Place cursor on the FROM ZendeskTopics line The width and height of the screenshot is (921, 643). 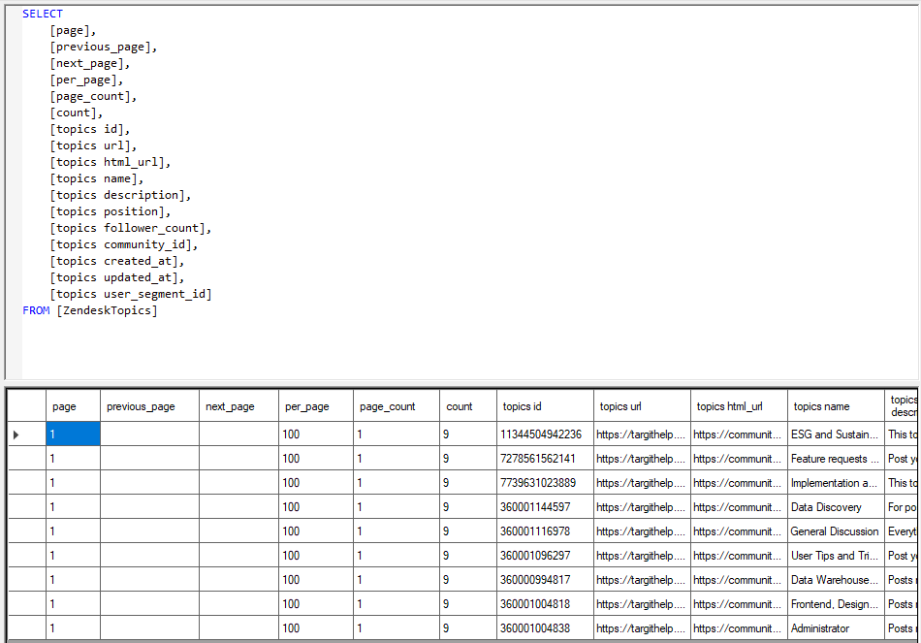click(87, 309)
